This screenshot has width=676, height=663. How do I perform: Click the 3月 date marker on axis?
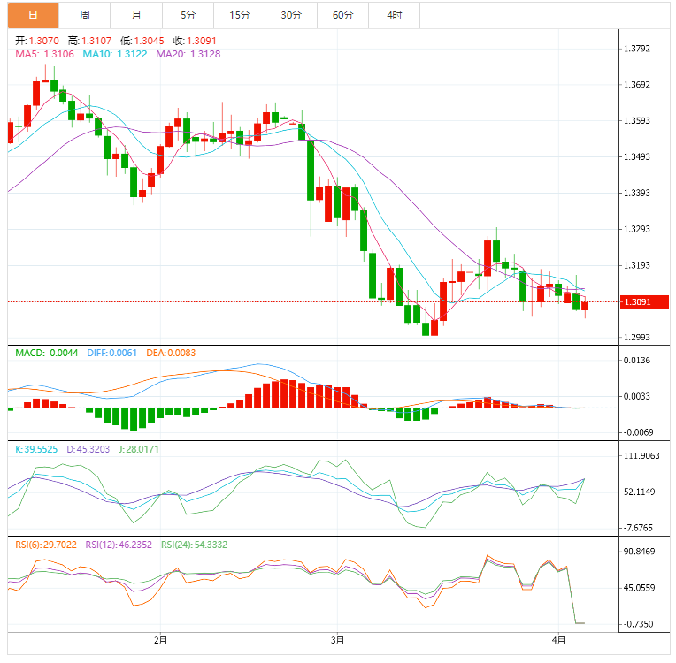click(337, 639)
